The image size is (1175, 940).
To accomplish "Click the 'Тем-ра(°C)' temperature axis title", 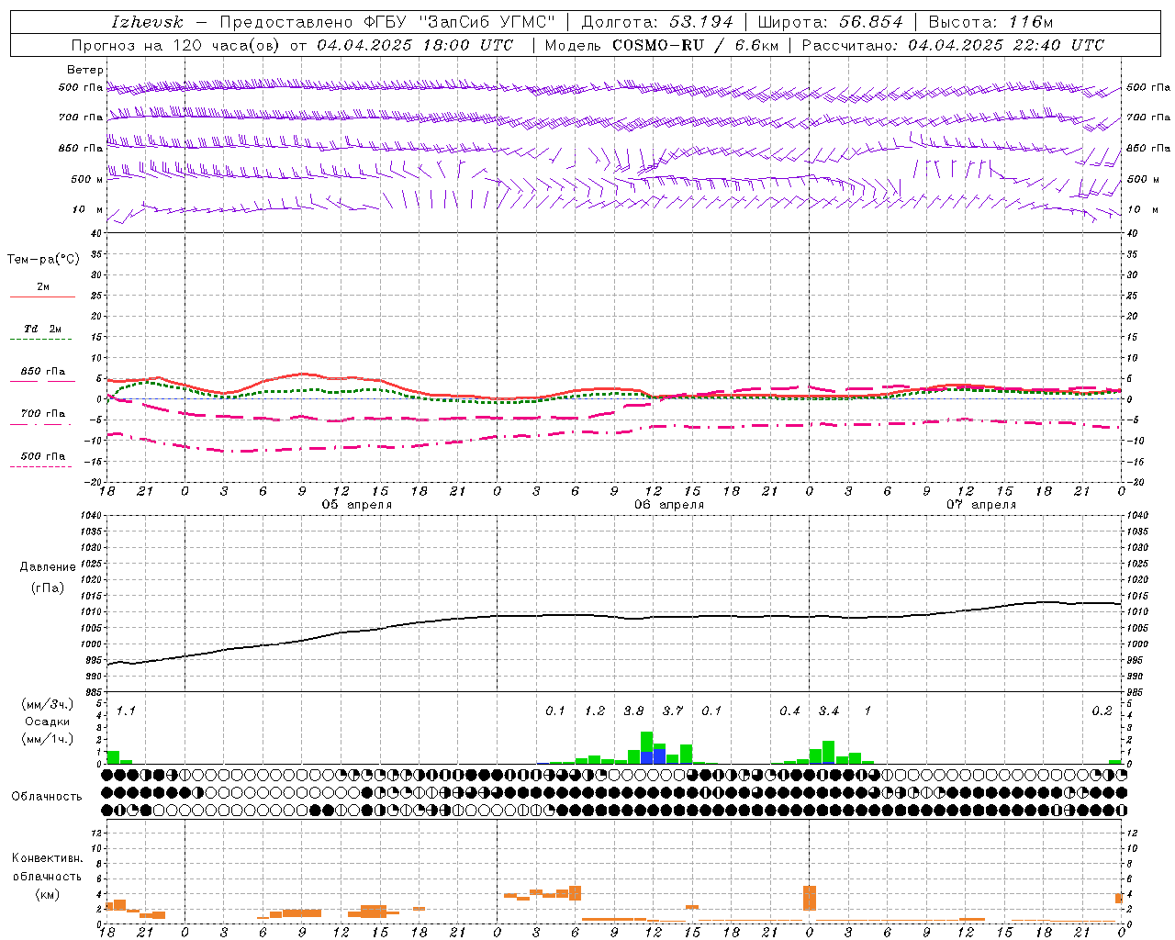I will tap(43, 260).
